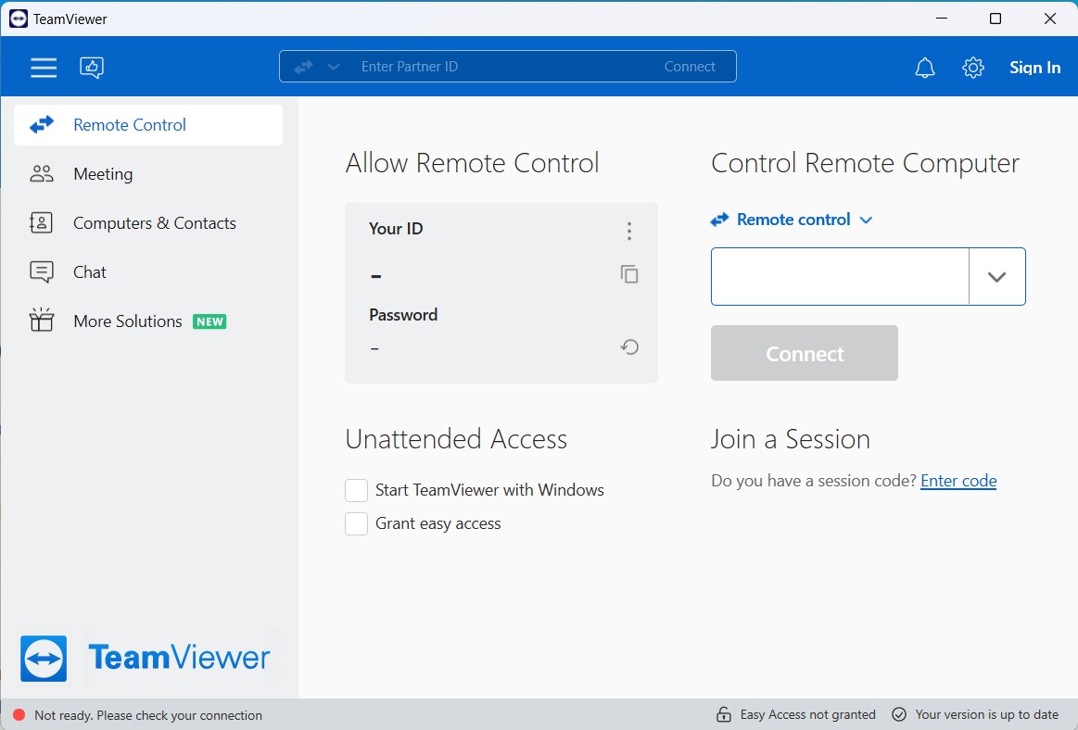Minimize the TeamViewer window
The width and height of the screenshot is (1078, 730).
(942, 19)
